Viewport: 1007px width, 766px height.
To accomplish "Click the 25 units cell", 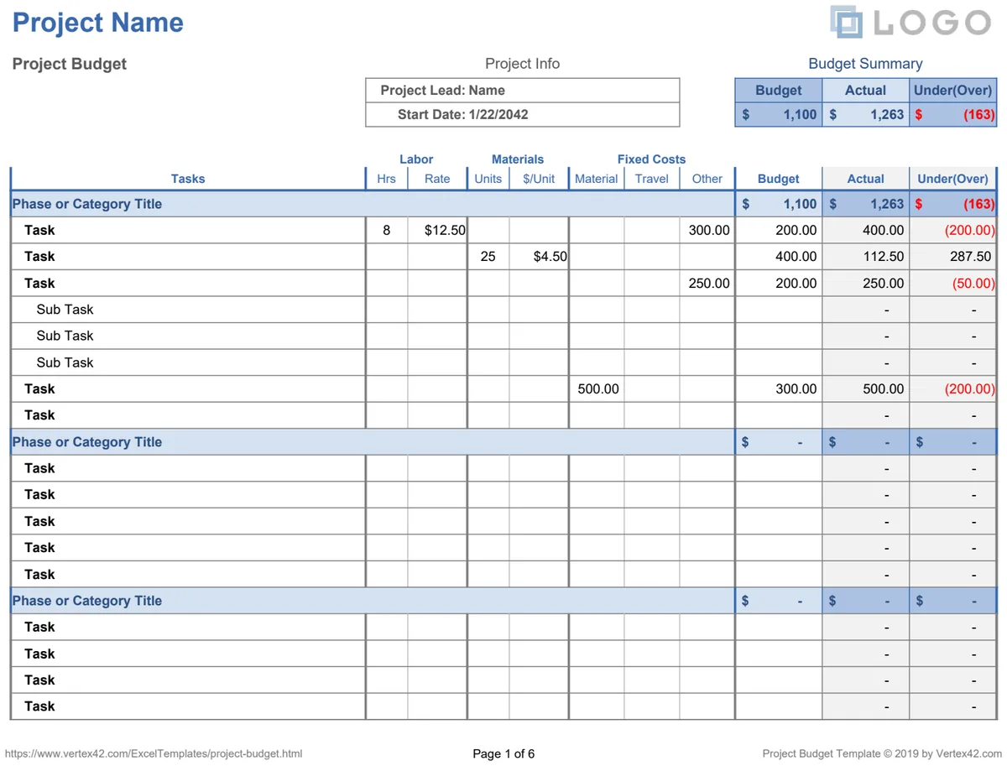I will [x=488, y=257].
